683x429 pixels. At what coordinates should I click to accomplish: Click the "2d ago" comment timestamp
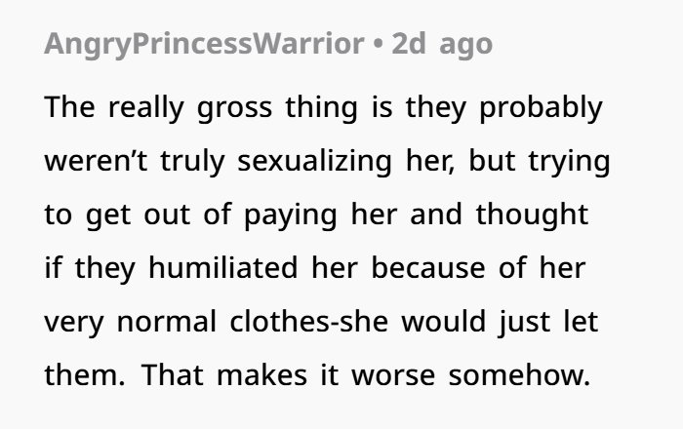coord(442,45)
